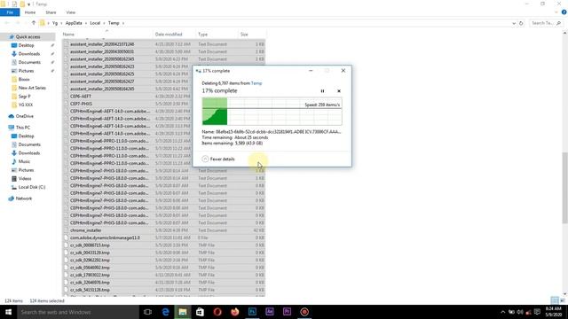Open Task View on taskbar
568x319 pixels.
coord(147,312)
